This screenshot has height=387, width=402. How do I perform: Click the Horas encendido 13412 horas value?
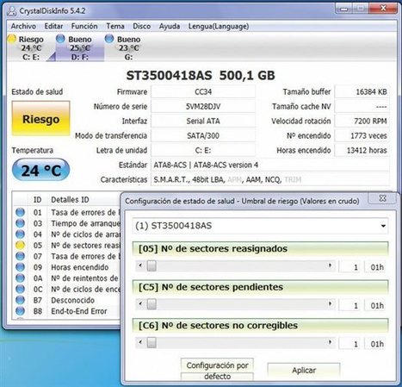click(x=362, y=150)
